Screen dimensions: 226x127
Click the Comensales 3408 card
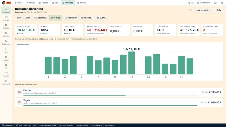click(166, 30)
